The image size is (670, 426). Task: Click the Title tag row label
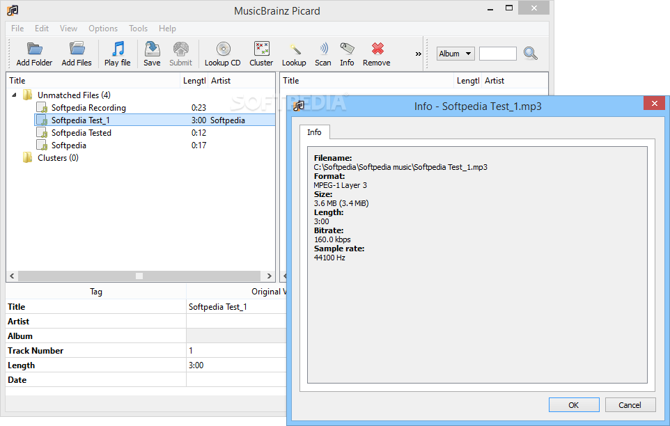click(16, 307)
